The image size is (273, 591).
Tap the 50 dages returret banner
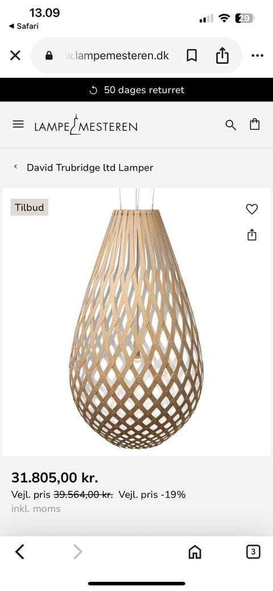point(136,90)
